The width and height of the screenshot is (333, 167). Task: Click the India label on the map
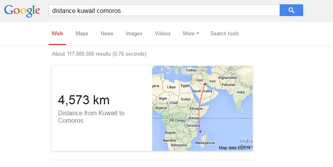(240, 93)
